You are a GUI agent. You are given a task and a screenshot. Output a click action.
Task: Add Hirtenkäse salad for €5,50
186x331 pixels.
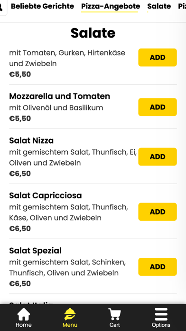click(158, 58)
